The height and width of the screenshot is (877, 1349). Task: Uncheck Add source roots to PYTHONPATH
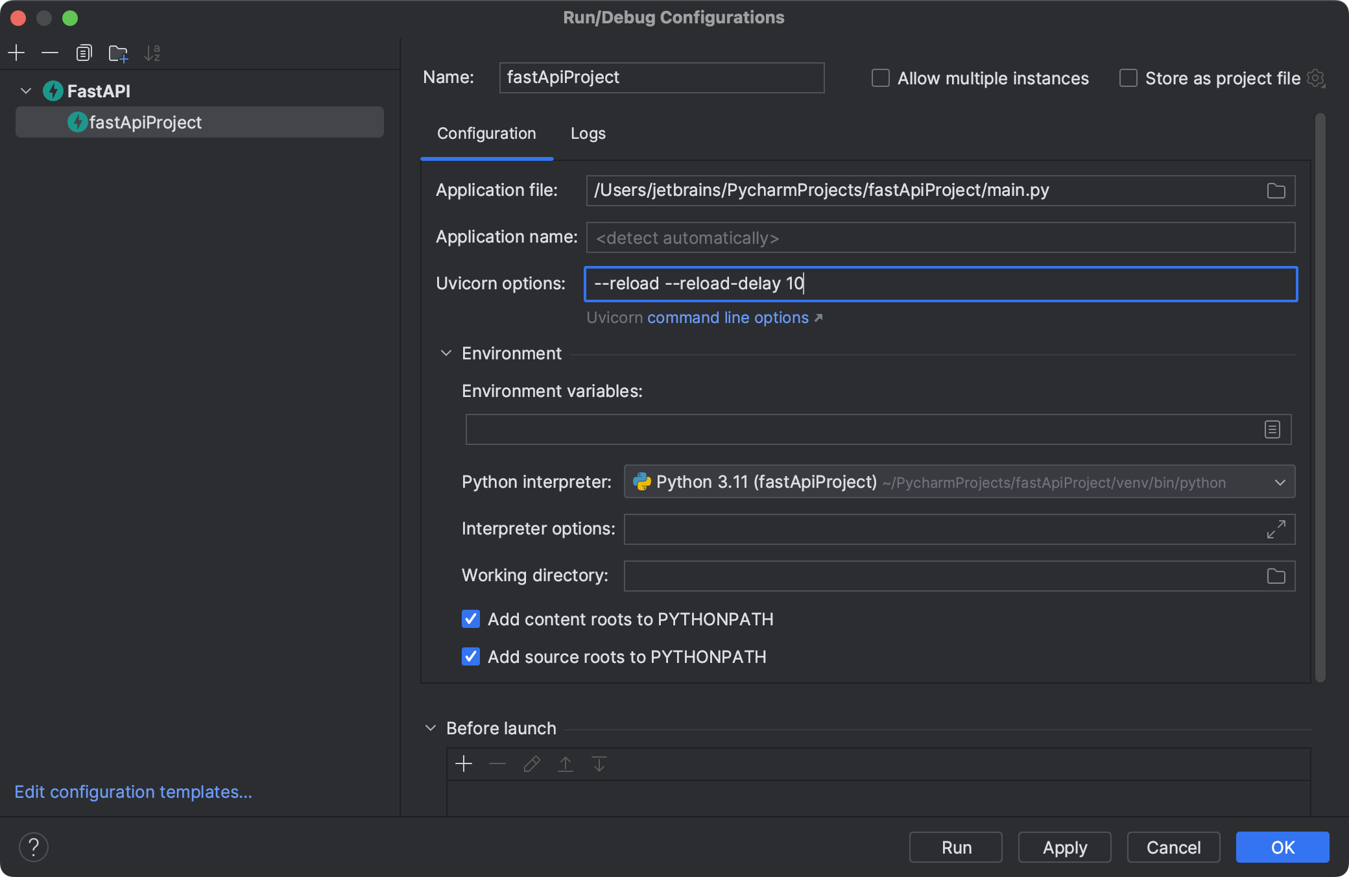pyautogui.click(x=470, y=656)
